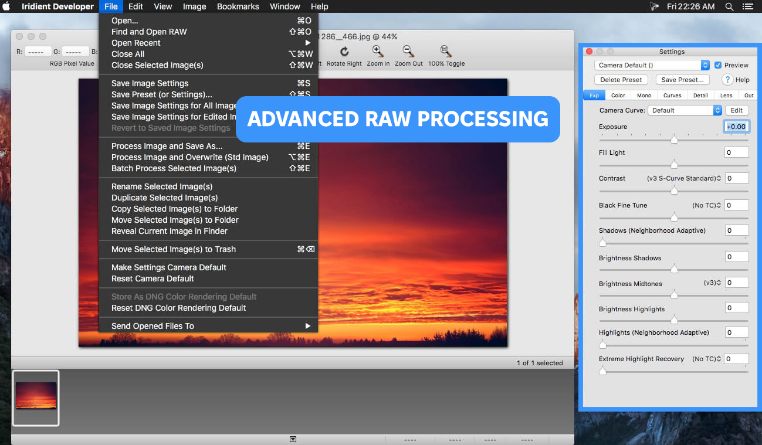The height and width of the screenshot is (445, 762).
Task: Activate the 100% Toggle zoom icon
Action: pos(446,52)
